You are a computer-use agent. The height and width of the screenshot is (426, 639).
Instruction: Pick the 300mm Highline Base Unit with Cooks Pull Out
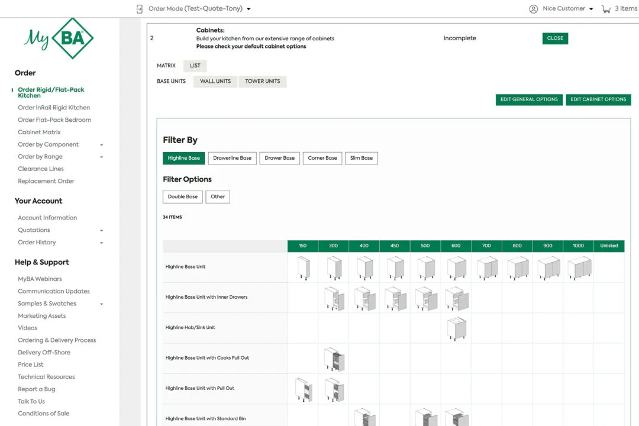(334, 358)
